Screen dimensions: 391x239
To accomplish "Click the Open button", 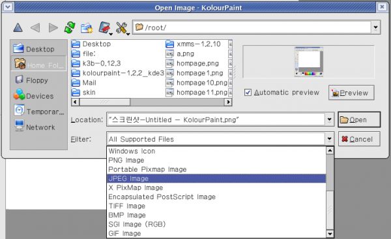I will (x=359, y=119).
